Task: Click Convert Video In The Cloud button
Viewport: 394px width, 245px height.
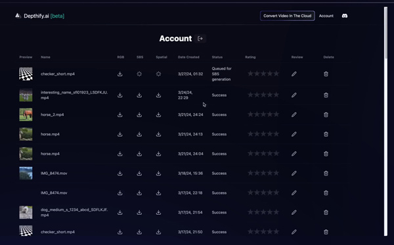Action: (287, 16)
